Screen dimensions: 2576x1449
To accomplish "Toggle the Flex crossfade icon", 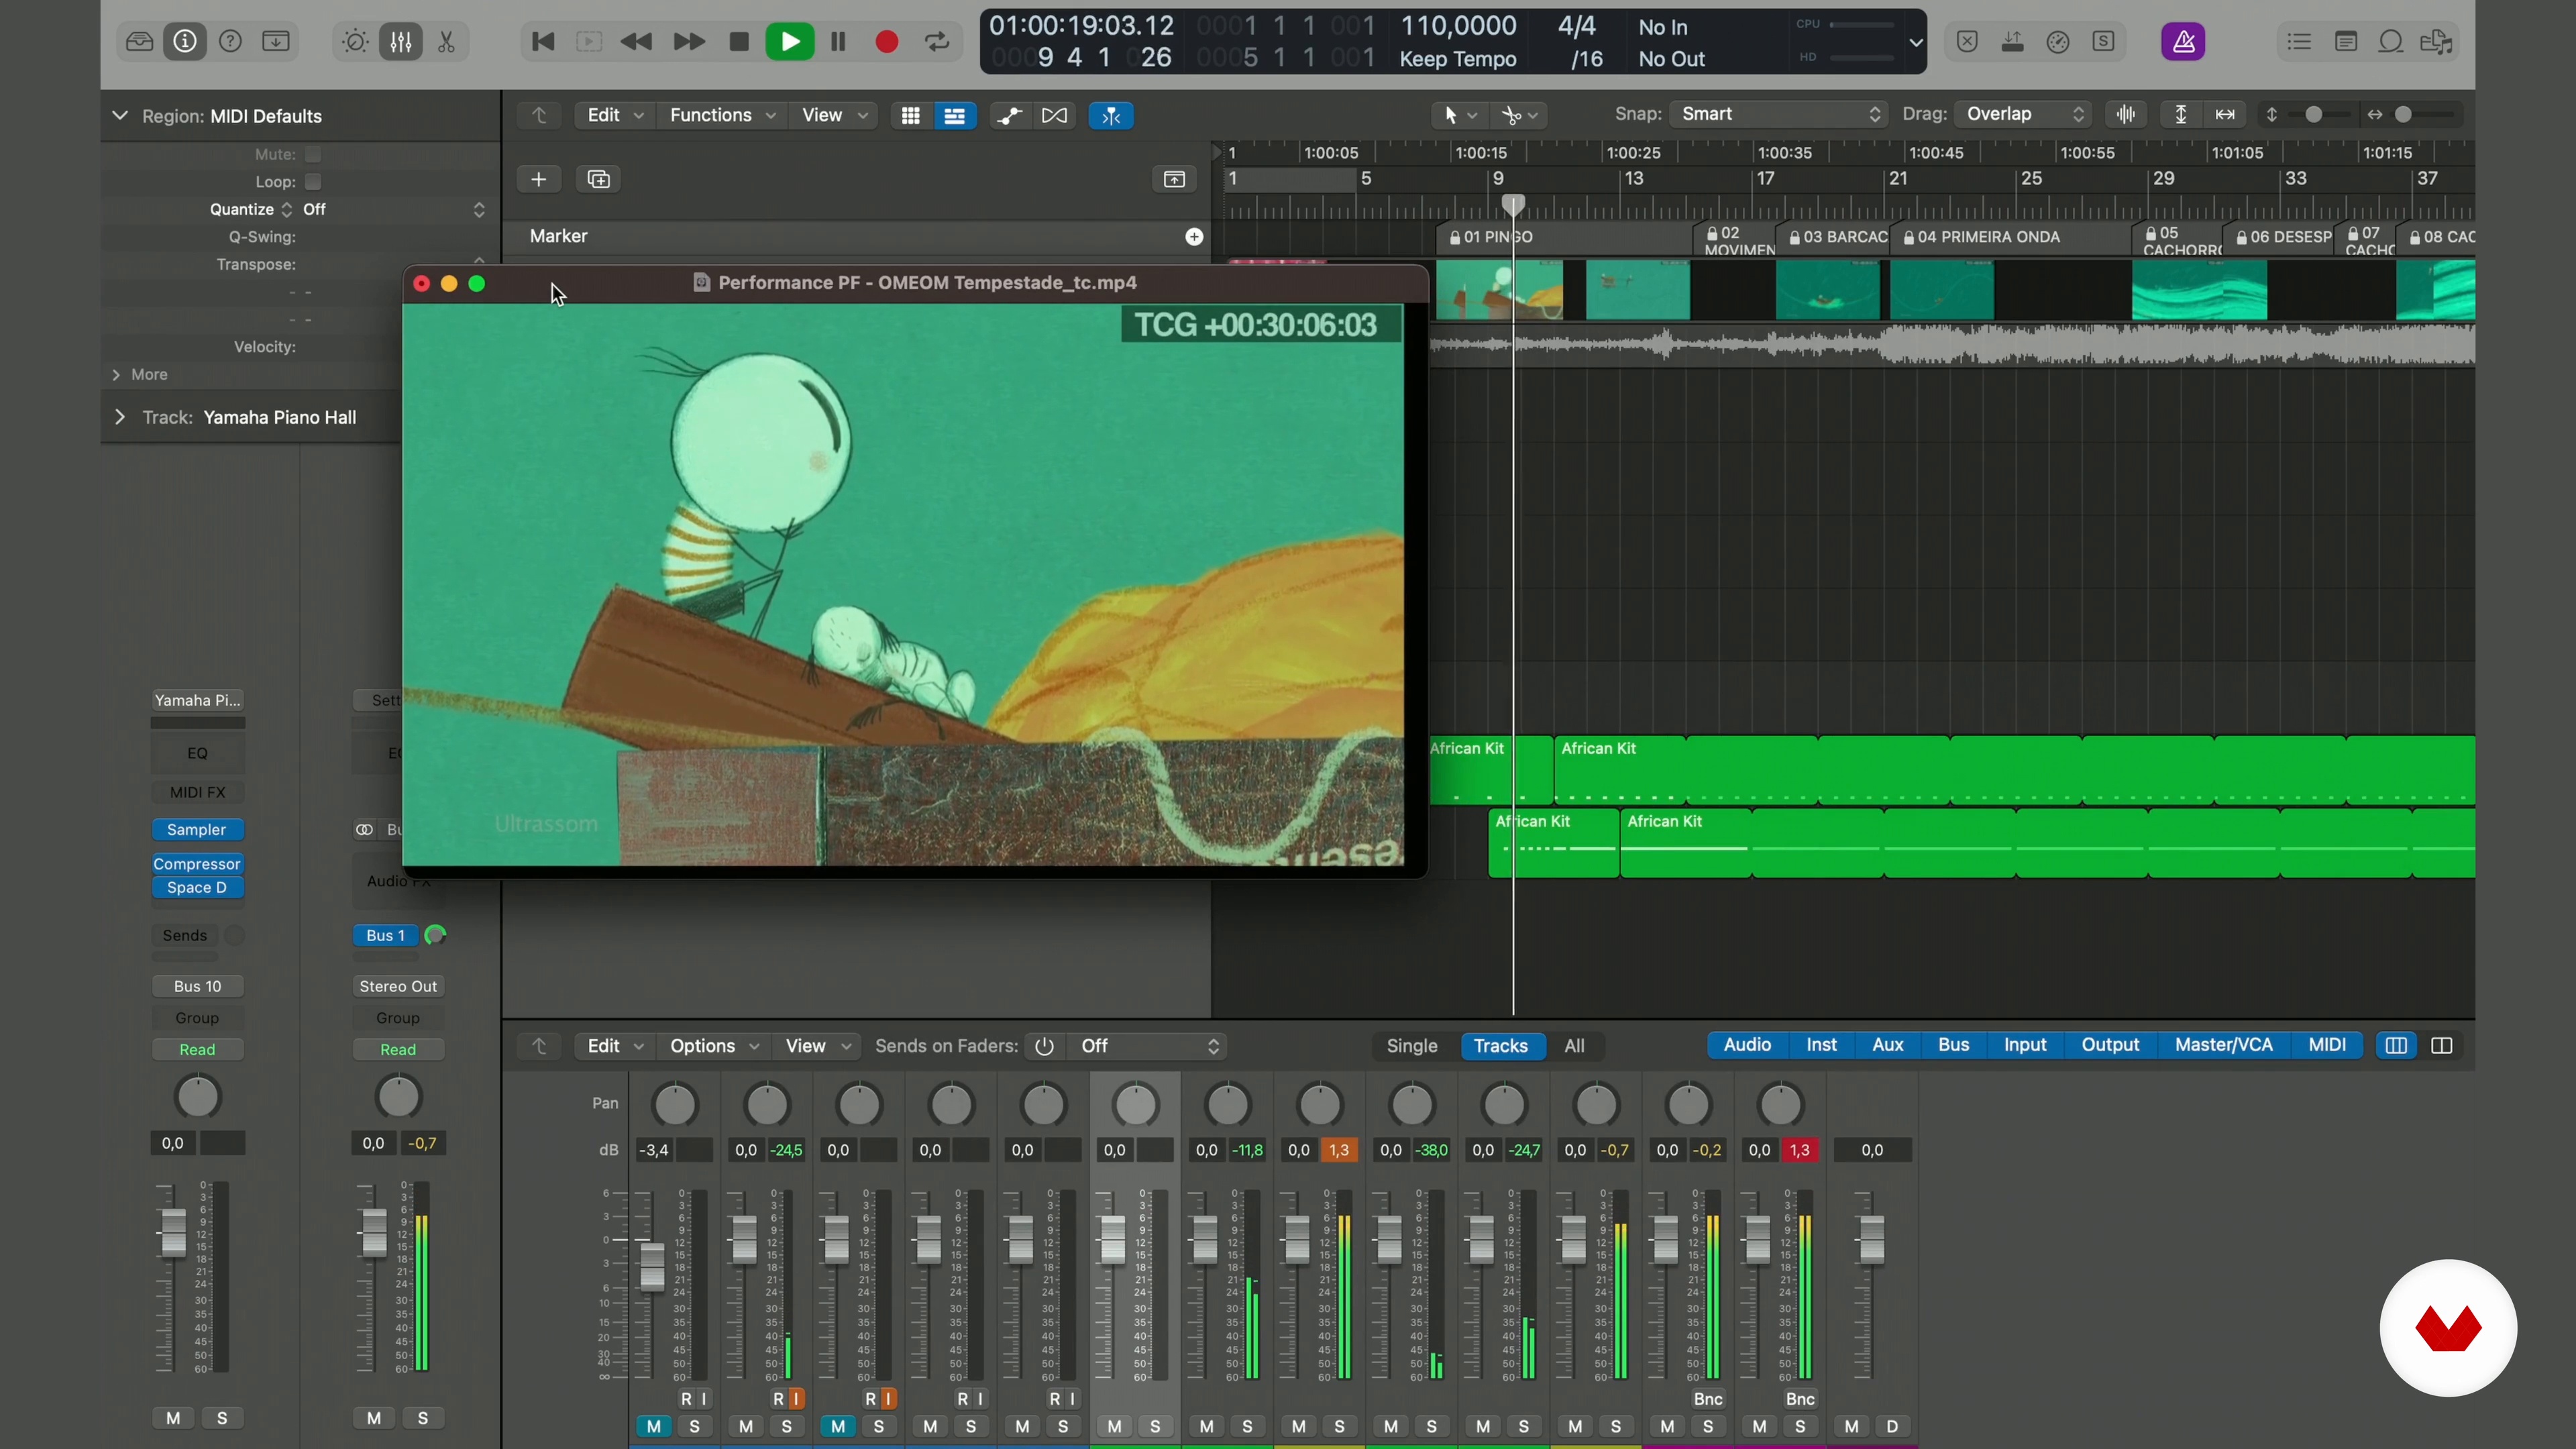I will [1054, 116].
